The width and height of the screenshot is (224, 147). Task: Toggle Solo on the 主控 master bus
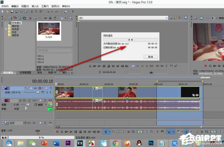coord(45,123)
